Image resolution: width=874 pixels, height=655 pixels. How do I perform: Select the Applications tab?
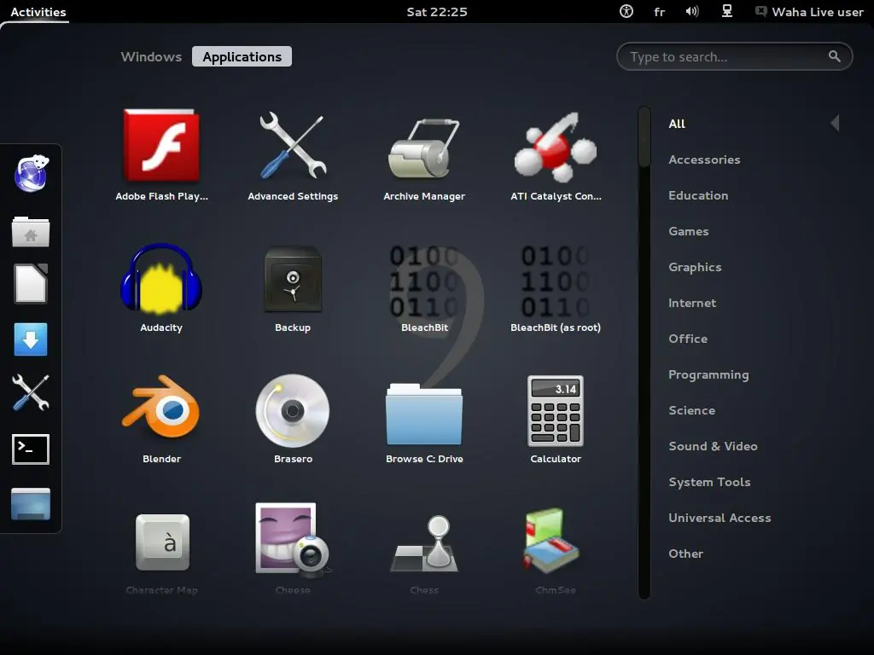[242, 57]
